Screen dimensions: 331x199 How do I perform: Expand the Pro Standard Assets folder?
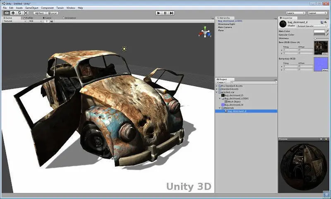(216, 86)
